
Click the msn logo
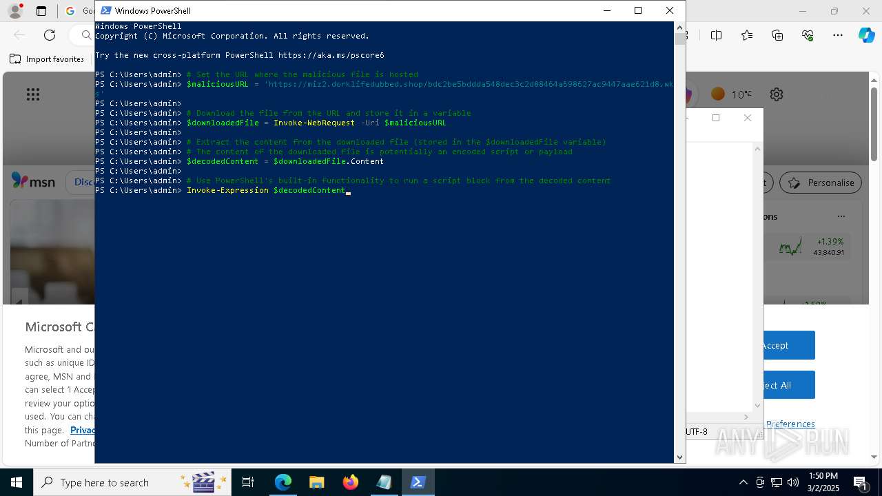[x=32, y=182]
